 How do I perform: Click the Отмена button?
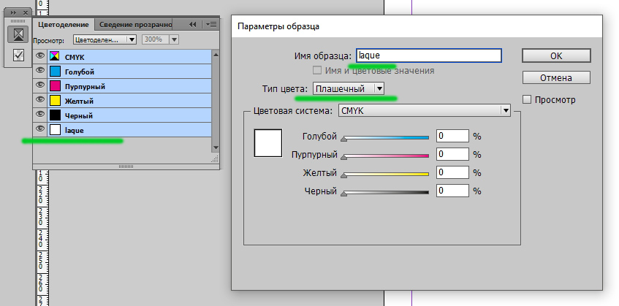pyautogui.click(x=556, y=77)
